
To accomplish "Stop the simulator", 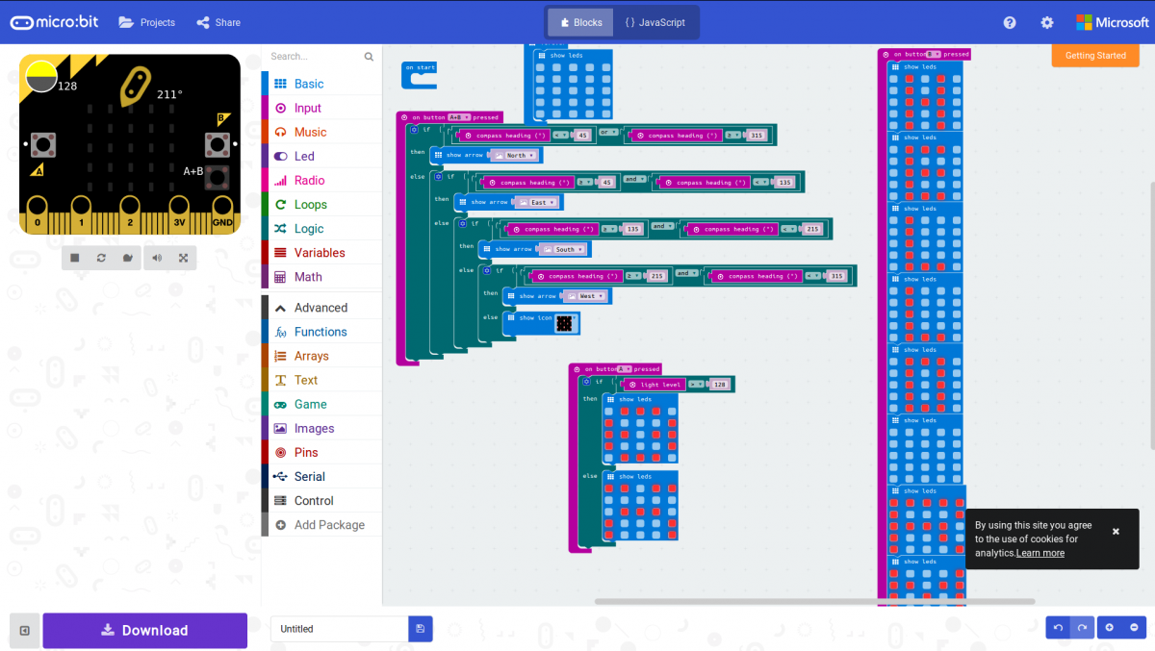I will click(76, 258).
